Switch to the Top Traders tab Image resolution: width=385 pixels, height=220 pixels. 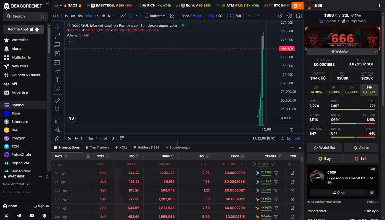[97, 148]
